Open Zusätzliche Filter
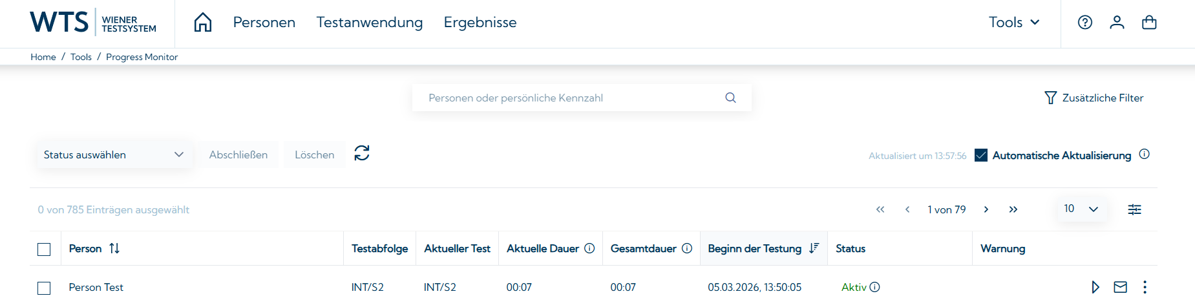The width and height of the screenshot is (1195, 307). 1094,98
